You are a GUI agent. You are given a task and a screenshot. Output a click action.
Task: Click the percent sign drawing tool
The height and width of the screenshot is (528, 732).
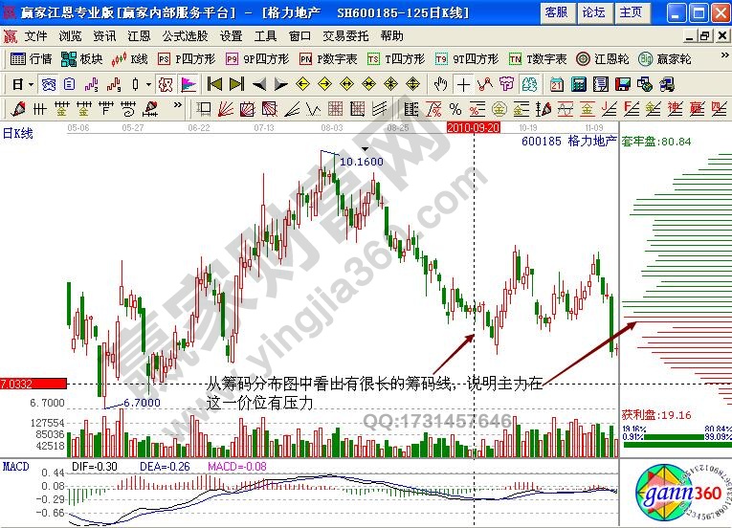(x=455, y=108)
